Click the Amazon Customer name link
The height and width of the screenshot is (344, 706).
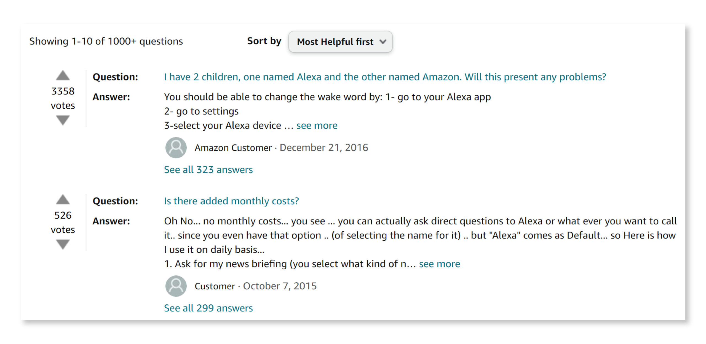[x=233, y=147]
